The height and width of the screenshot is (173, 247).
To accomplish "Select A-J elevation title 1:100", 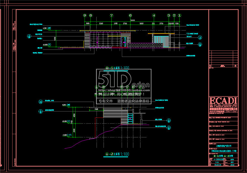I will tap(117, 154).
